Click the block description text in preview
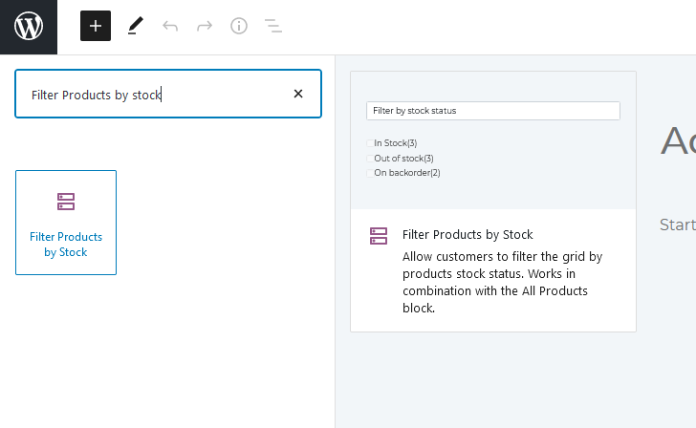The height and width of the screenshot is (428, 696). [503, 282]
